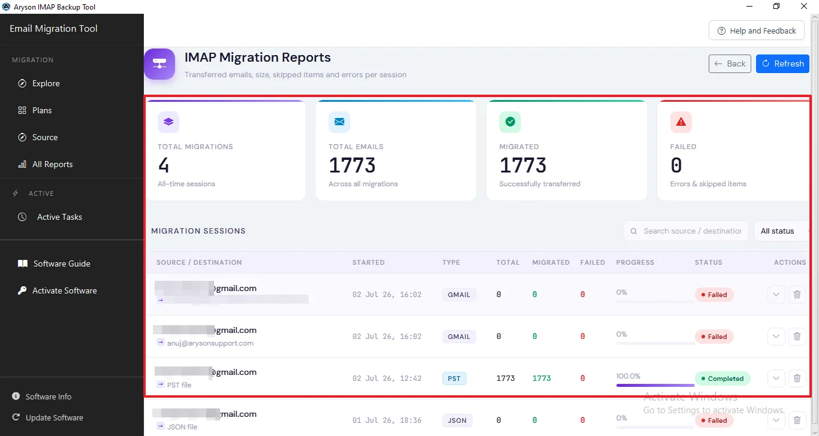Click the green Migrated checkmark icon

click(510, 122)
